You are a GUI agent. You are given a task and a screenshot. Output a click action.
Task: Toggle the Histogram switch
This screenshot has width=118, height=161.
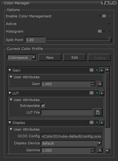click(102, 31)
